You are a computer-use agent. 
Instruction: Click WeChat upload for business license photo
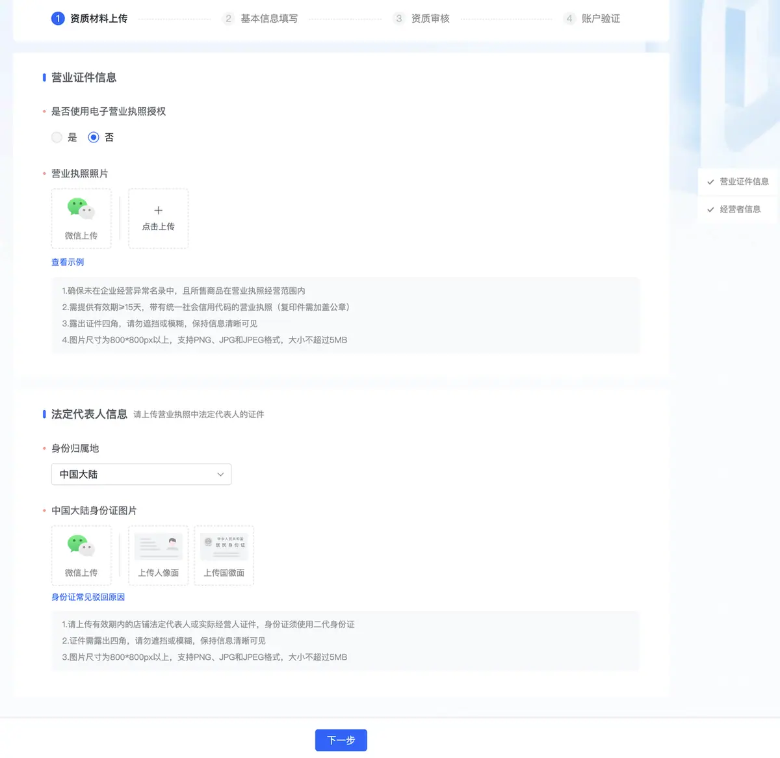81,218
